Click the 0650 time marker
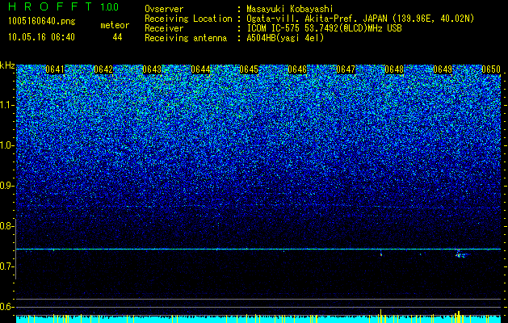Screen dimensions: 508x323 pyautogui.click(x=491, y=69)
